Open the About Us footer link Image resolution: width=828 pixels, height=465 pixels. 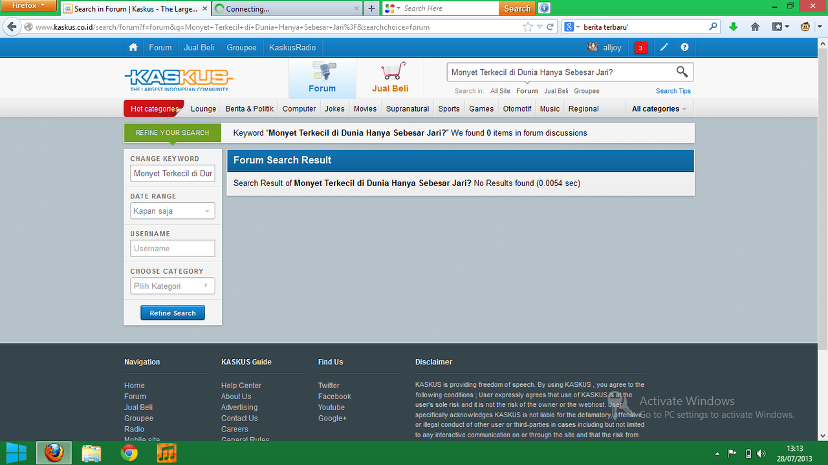(236, 397)
